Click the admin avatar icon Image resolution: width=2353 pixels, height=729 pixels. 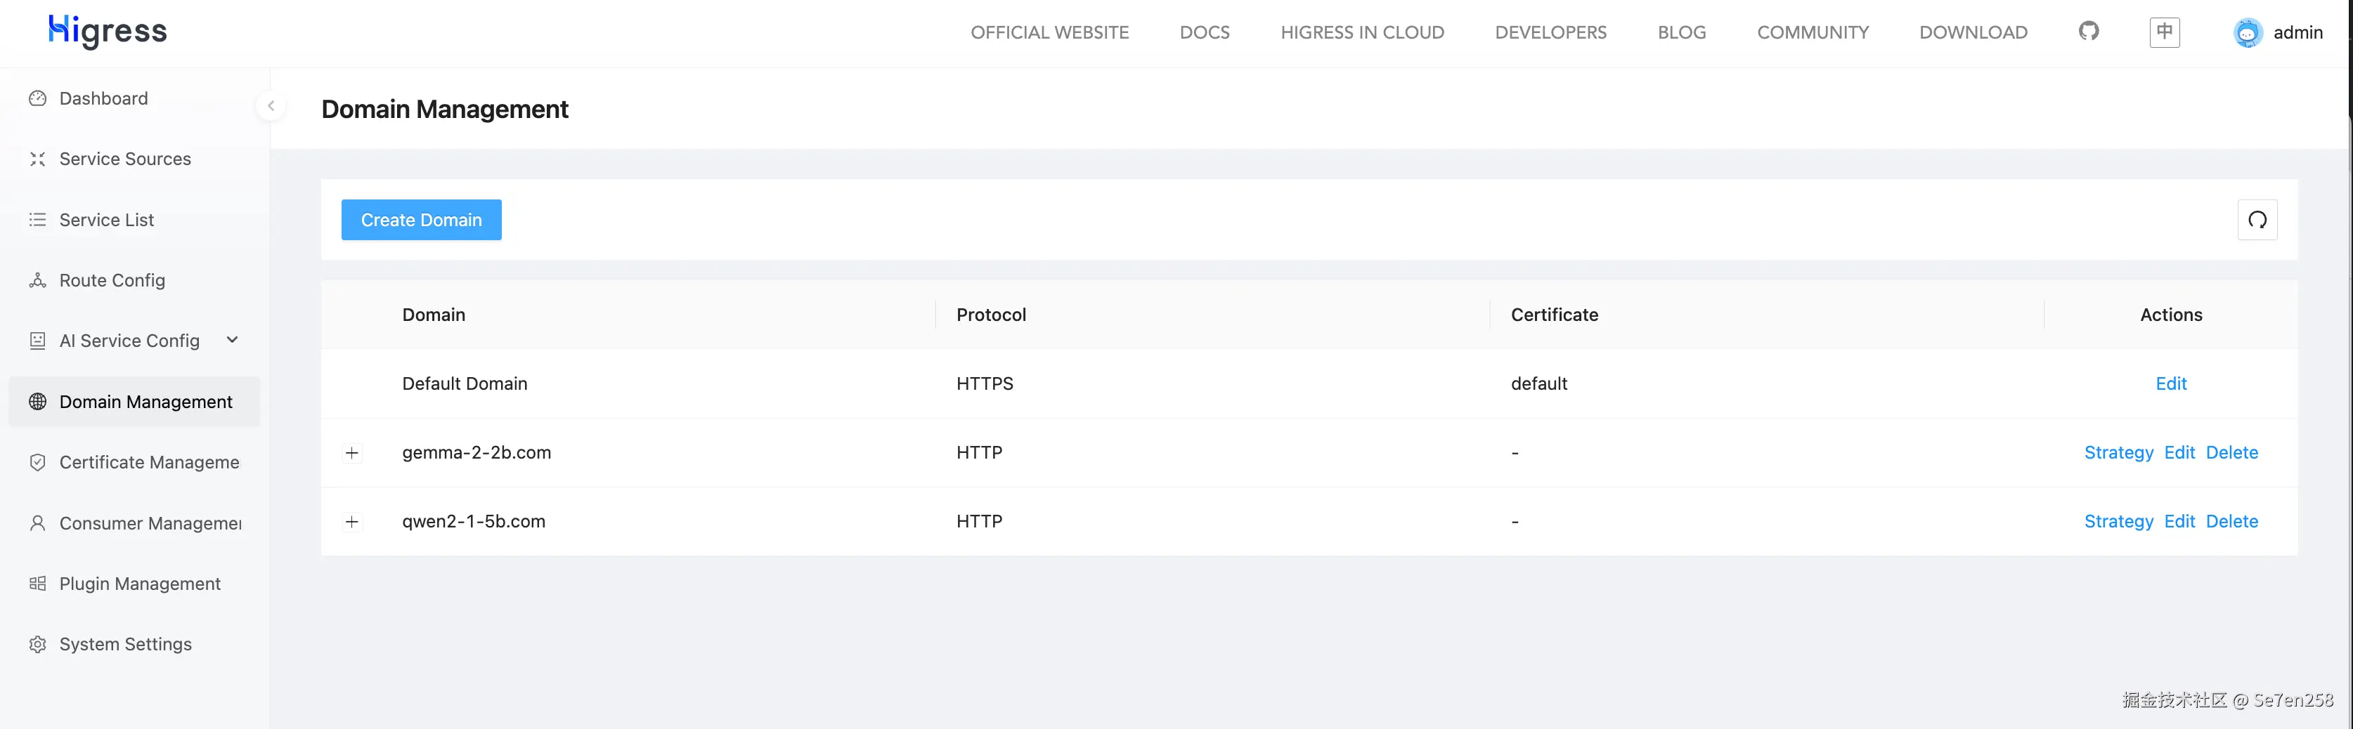[2247, 33]
